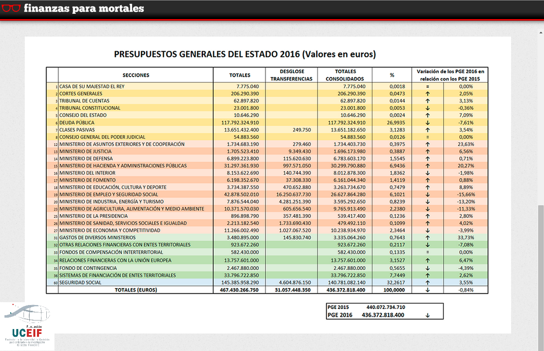Click the equals sign in Casa de Su Majestad row

(x=427, y=87)
